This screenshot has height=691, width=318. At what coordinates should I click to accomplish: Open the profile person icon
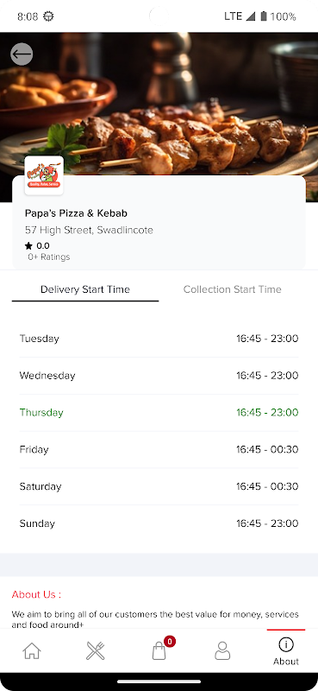click(222, 651)
